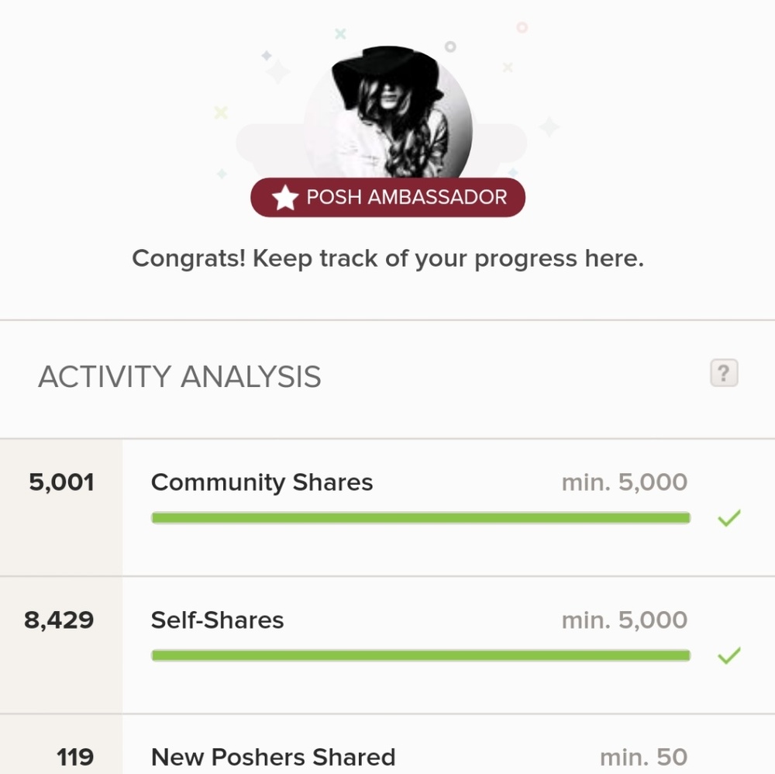Click the Activity Analysis heading
This screenshot has width=775, height=774.
(180, 377)
